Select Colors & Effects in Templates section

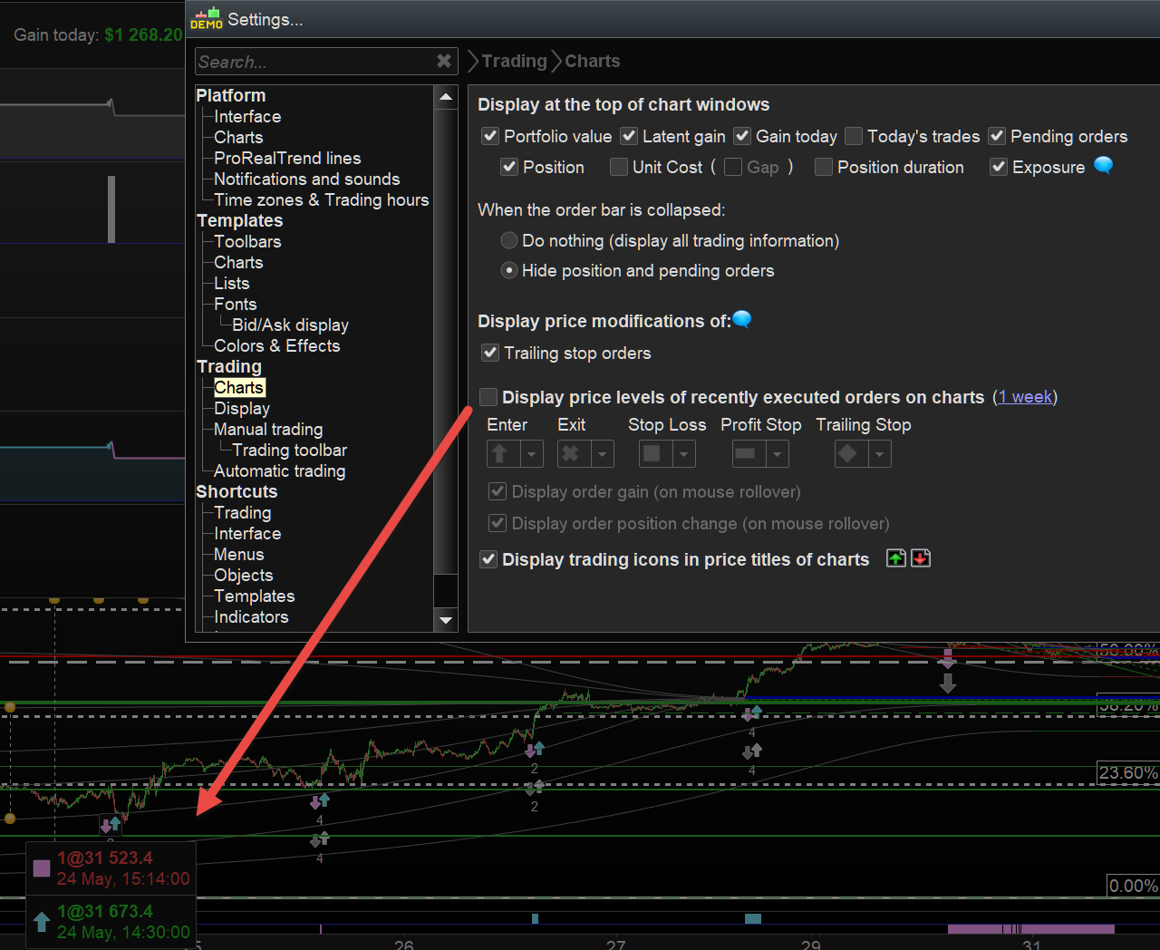(x=276, y=345)
